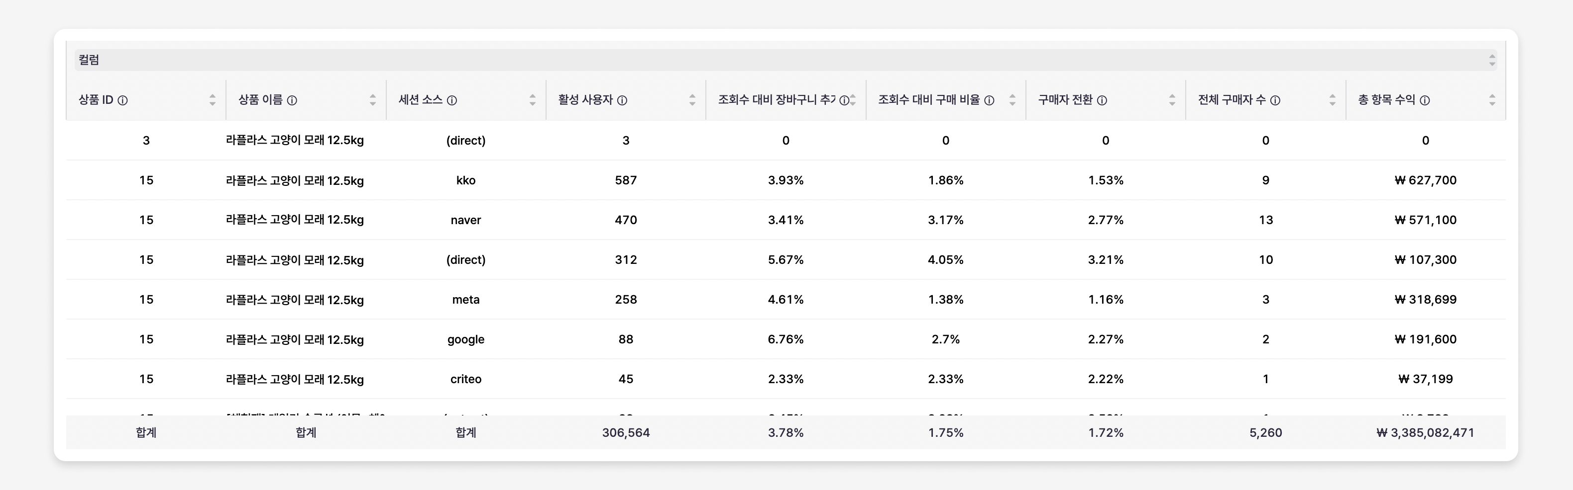Click the 상품 이름 column header label
The image size is (1573, 490).
click(x=266, y=100)
